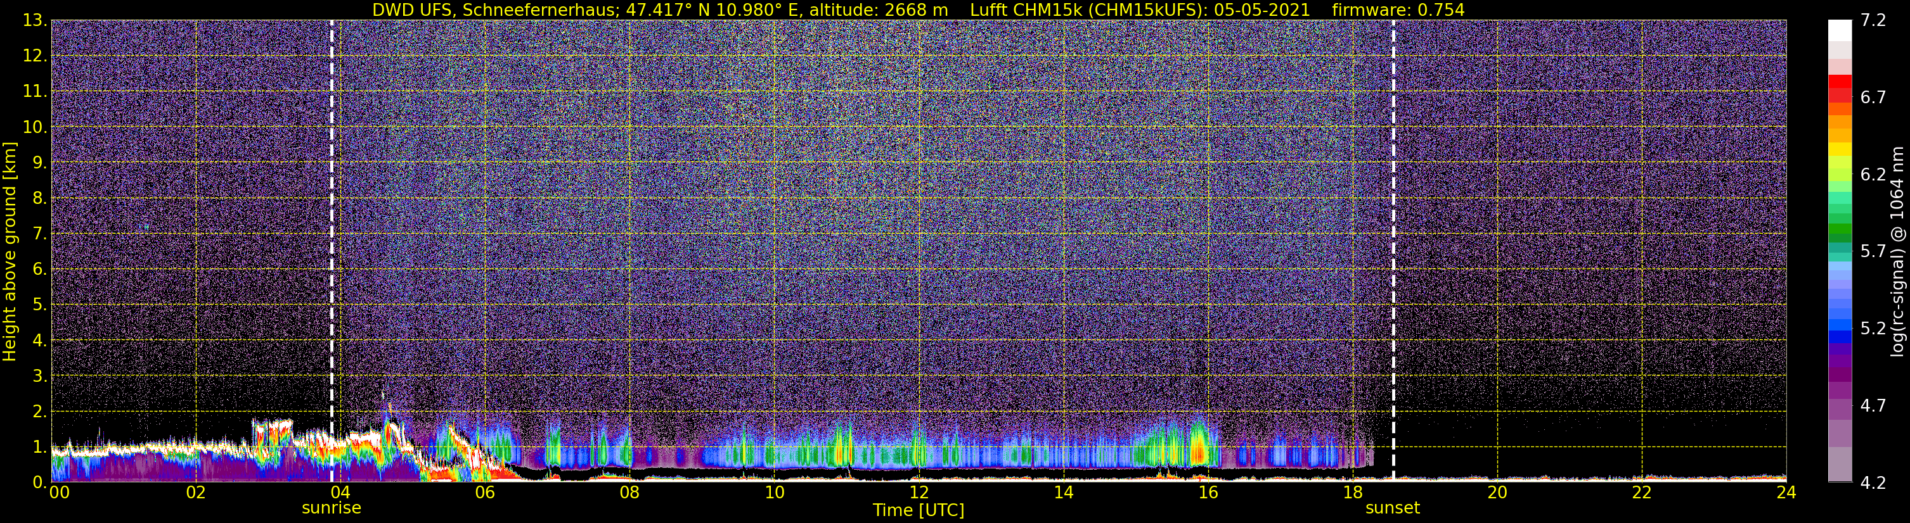Click the '06' time axis tick label
This screenshot has height=523, width=1910.
tap(485, 493)
